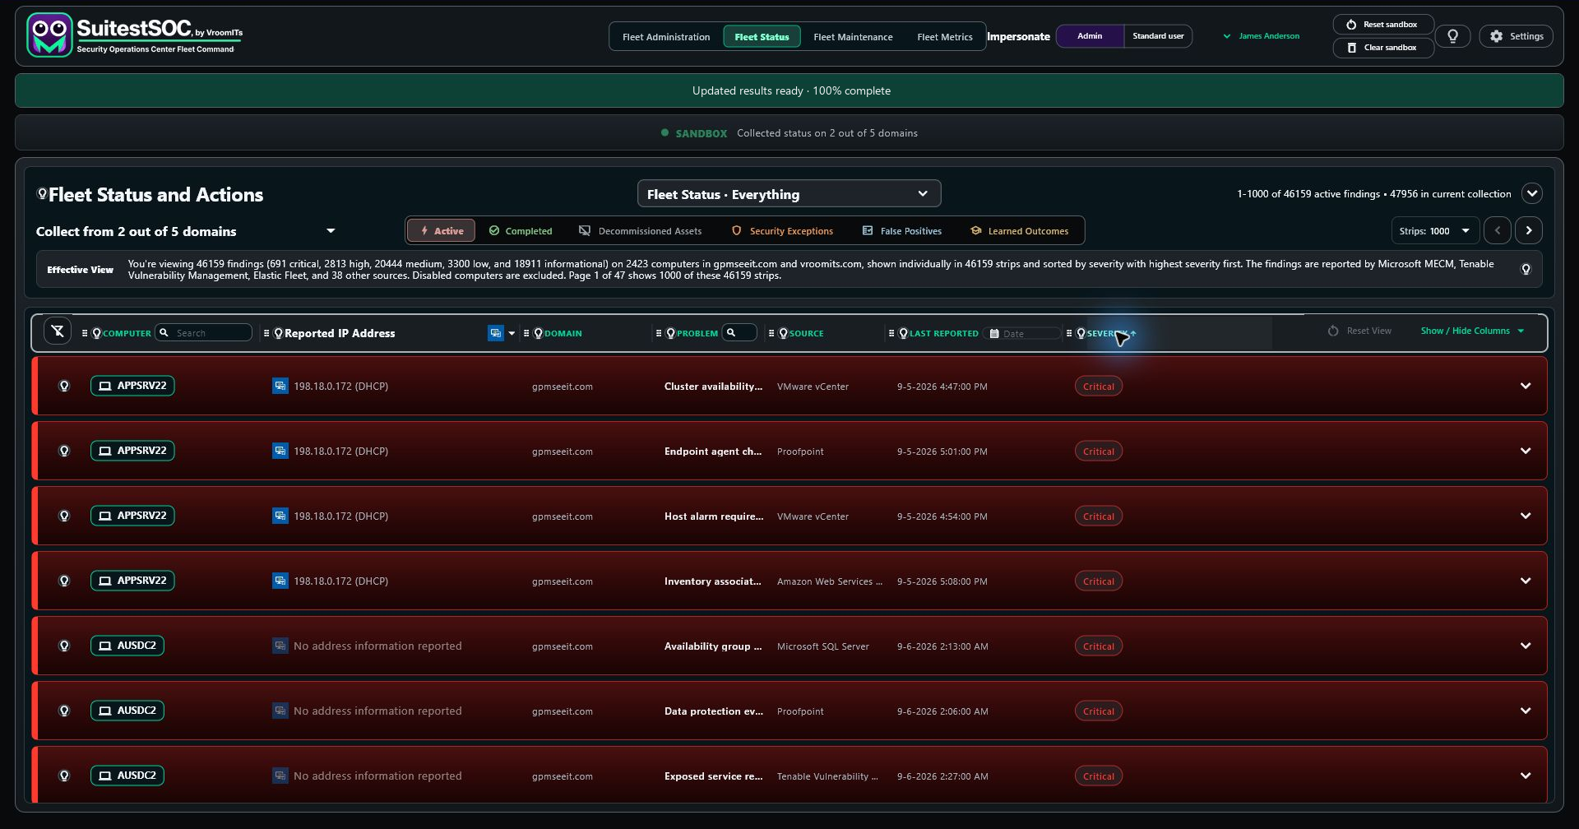Image resolution: width=1579 pixels, height=829 pixels.
Task: Click the Critical badge on Endpoint agent row
Action: (1099, 451)
